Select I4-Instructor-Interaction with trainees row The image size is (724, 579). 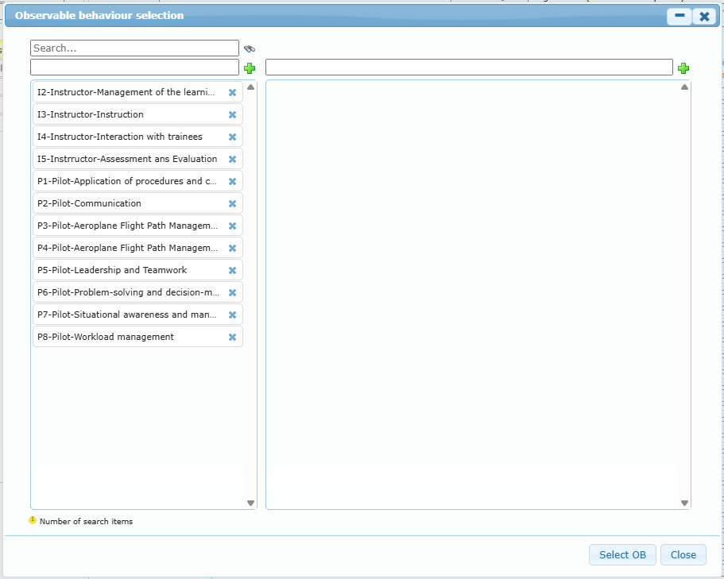coord(137,137)
